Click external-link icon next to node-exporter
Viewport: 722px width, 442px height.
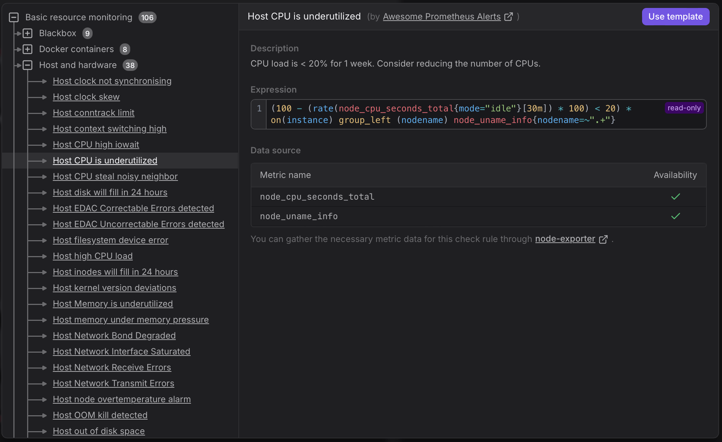click(603, 239)
